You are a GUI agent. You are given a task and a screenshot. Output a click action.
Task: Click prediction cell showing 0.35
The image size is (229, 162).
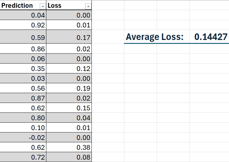click(x=23, y=69)
